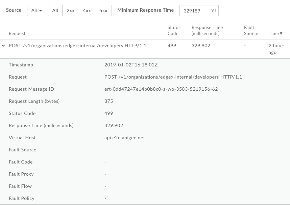Click the sort arrow next to Time
This screenshot has height=206, width=290.
pos(281,33)
